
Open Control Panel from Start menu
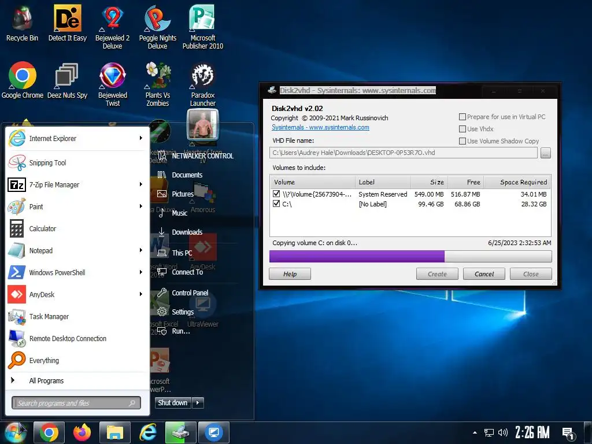190,293
